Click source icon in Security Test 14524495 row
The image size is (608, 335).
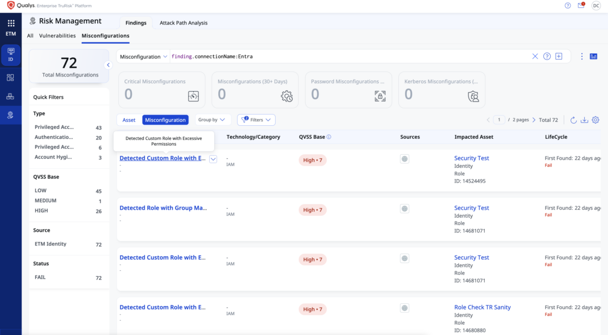tap(405, 159)
